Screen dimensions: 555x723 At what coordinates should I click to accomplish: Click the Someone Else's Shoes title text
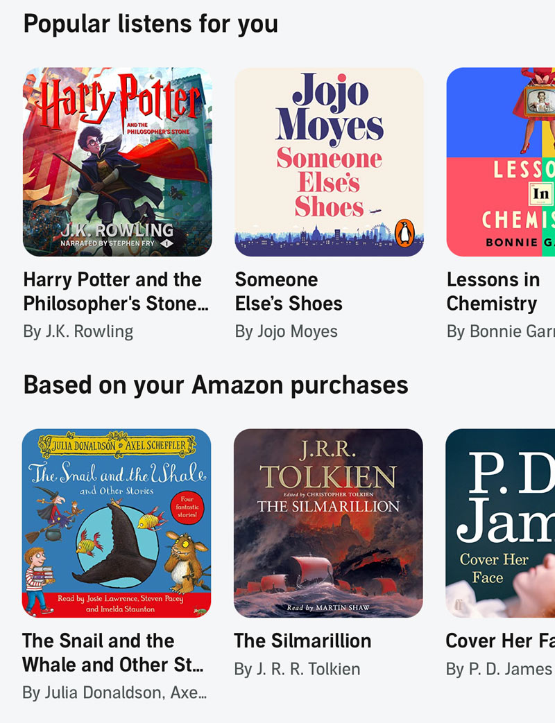[x=289, y=291]
